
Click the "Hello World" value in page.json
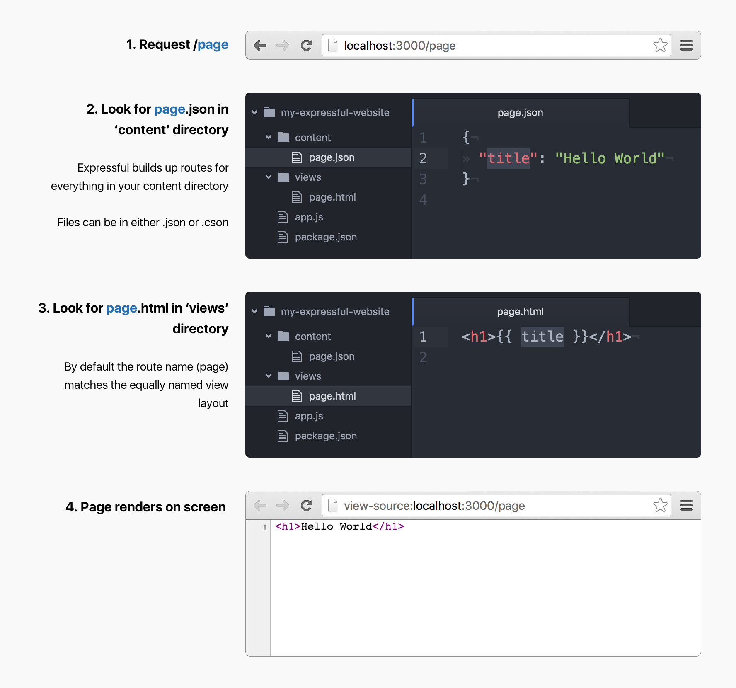610,158
